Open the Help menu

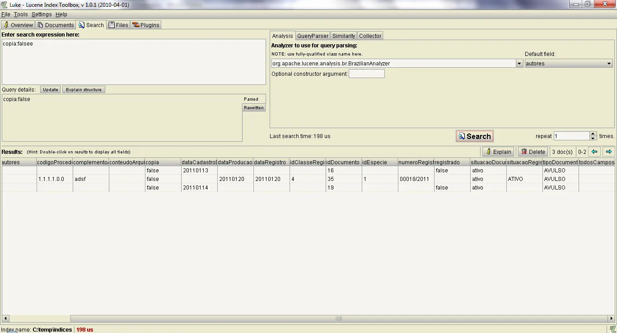61,14
